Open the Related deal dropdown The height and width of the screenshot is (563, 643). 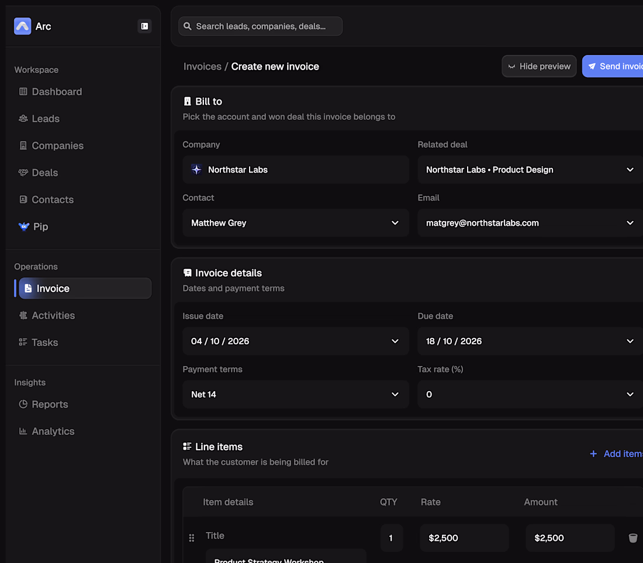(x=530, y=170)
